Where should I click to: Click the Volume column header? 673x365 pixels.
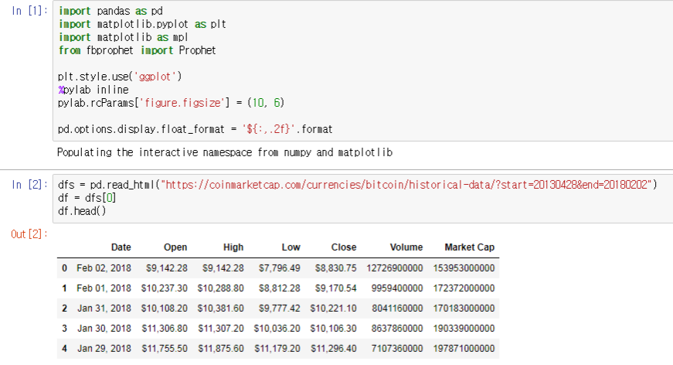(x=406, y=247)
